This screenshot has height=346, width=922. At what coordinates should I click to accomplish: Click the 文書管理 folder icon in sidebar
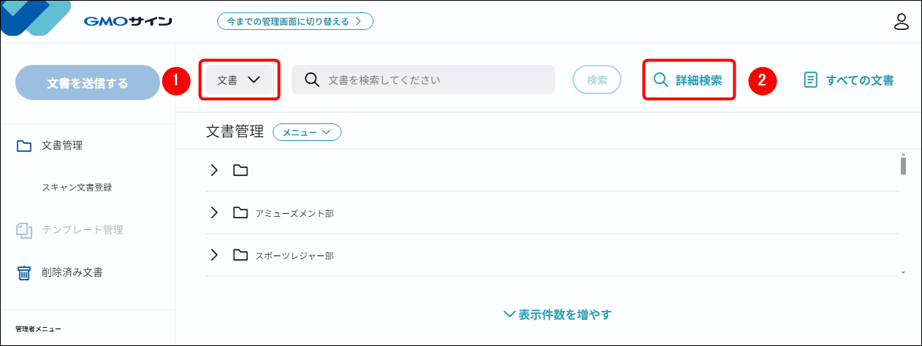(24, 146)
